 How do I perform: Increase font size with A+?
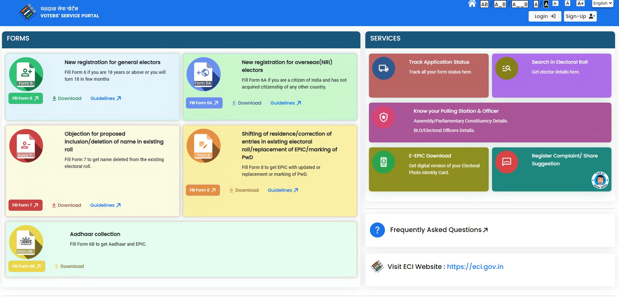tap(580, 4)
